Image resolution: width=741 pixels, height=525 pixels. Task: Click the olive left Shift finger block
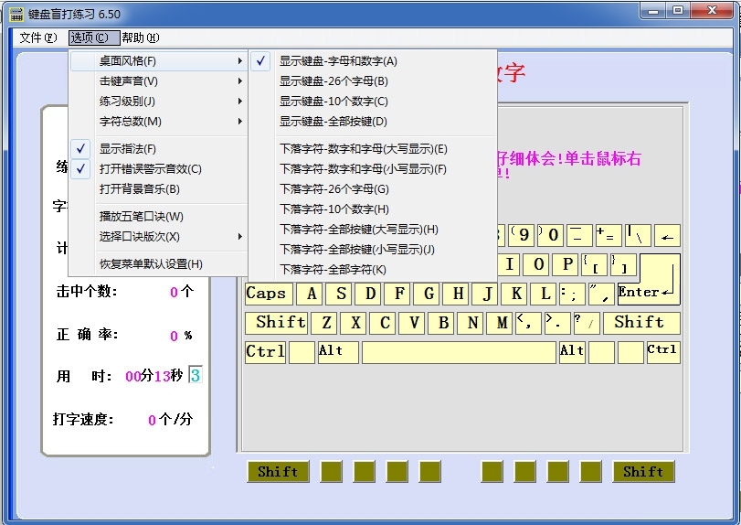click(x=278, y=472)
